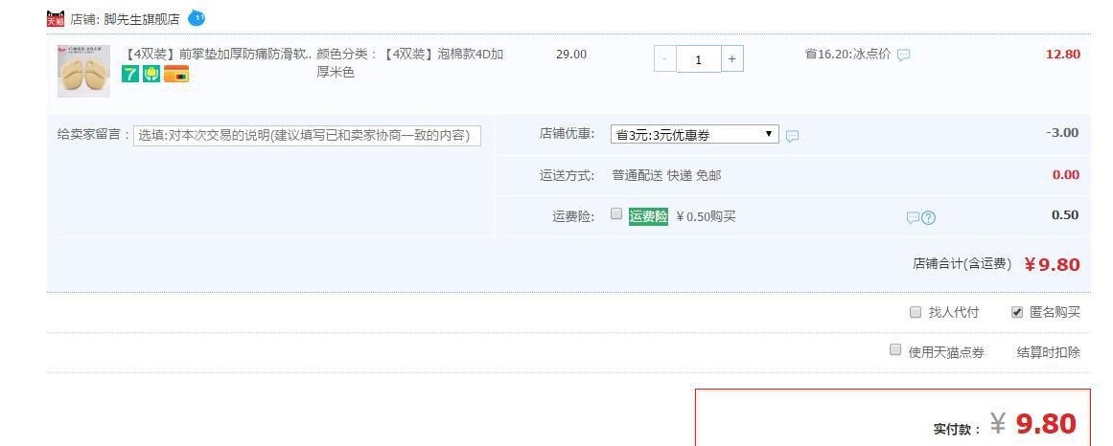Enable the 使用天猫点券 checkbox
The height and width of the screenshot is (446, 1113).
(895, 349)
